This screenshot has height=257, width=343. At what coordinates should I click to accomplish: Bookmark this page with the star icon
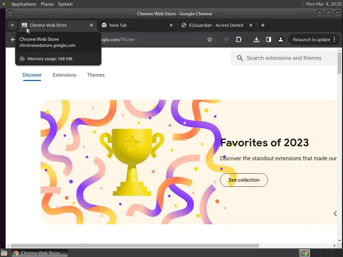(x=210, y=39)
